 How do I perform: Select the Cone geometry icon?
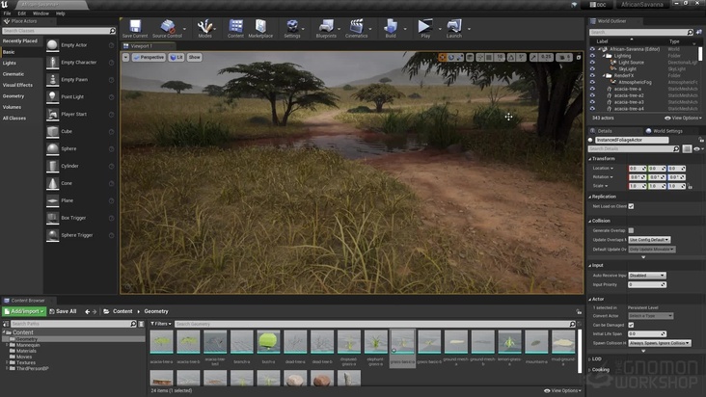tap(53, 183)
